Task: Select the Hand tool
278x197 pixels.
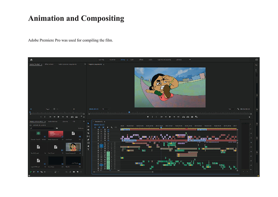Action: pyautogui.click(x=88, y=146)
